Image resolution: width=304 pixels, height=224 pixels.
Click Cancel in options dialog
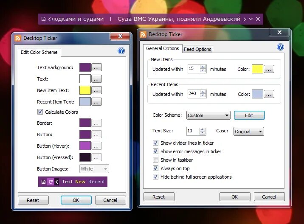click(x=269, y=197)
